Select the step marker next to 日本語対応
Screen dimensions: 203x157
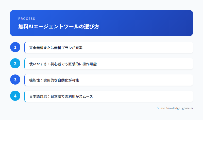tap(15, 96)
